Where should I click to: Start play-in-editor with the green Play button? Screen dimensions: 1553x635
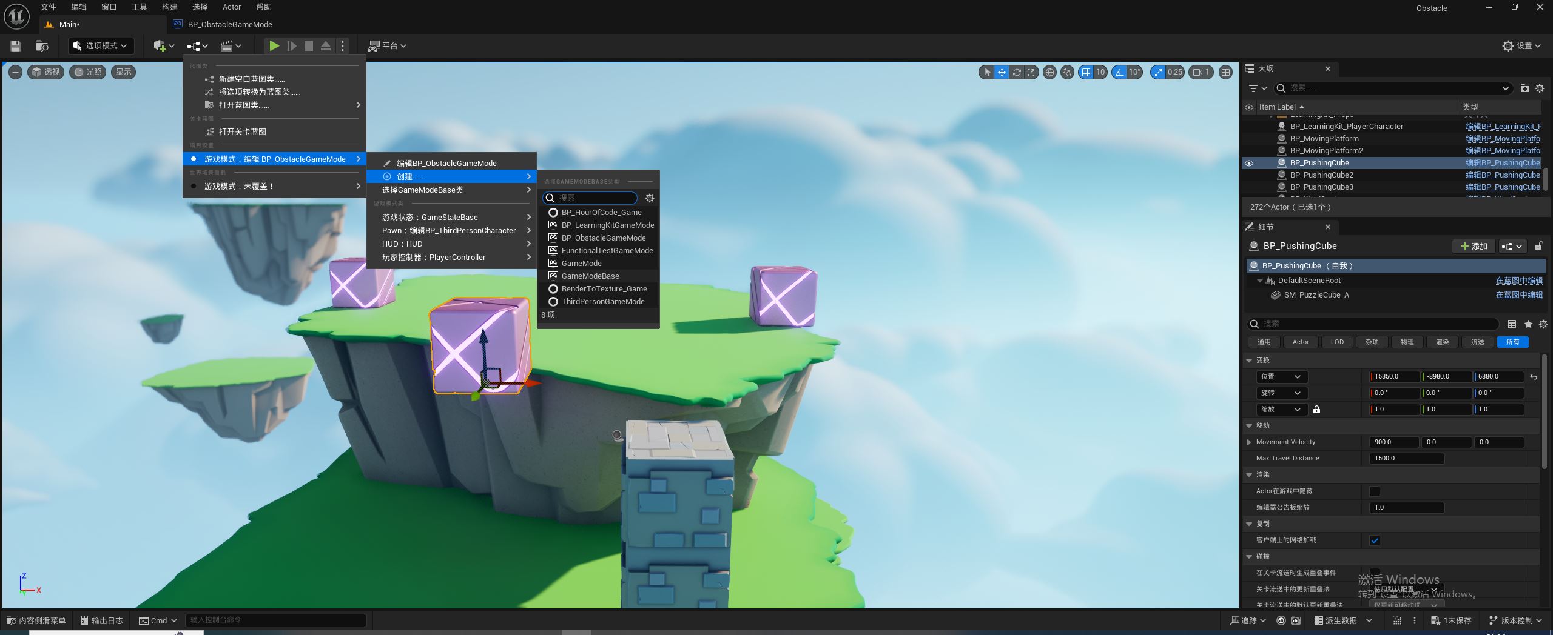click(274, 46)
